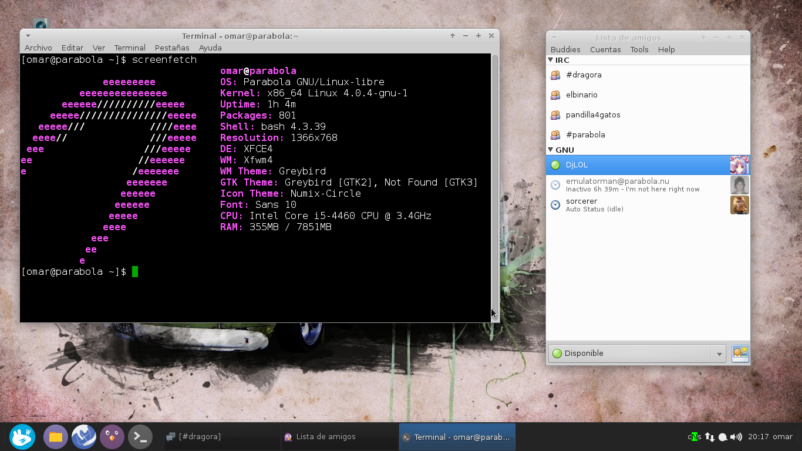
Task: Click the terminal command prompt cursor
Action: (x=135, y=271)
